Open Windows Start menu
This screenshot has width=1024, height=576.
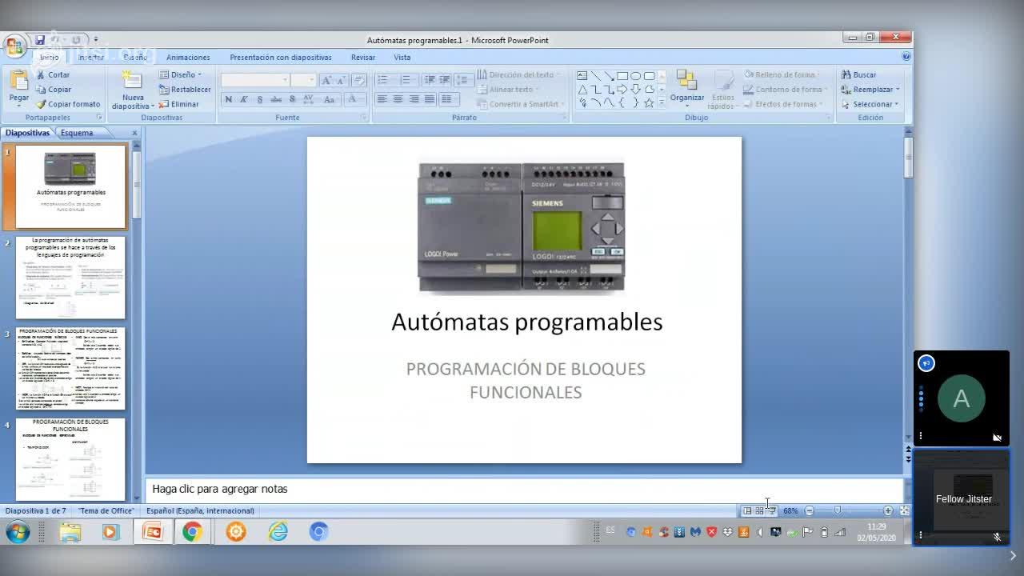[x=18, y=532]
